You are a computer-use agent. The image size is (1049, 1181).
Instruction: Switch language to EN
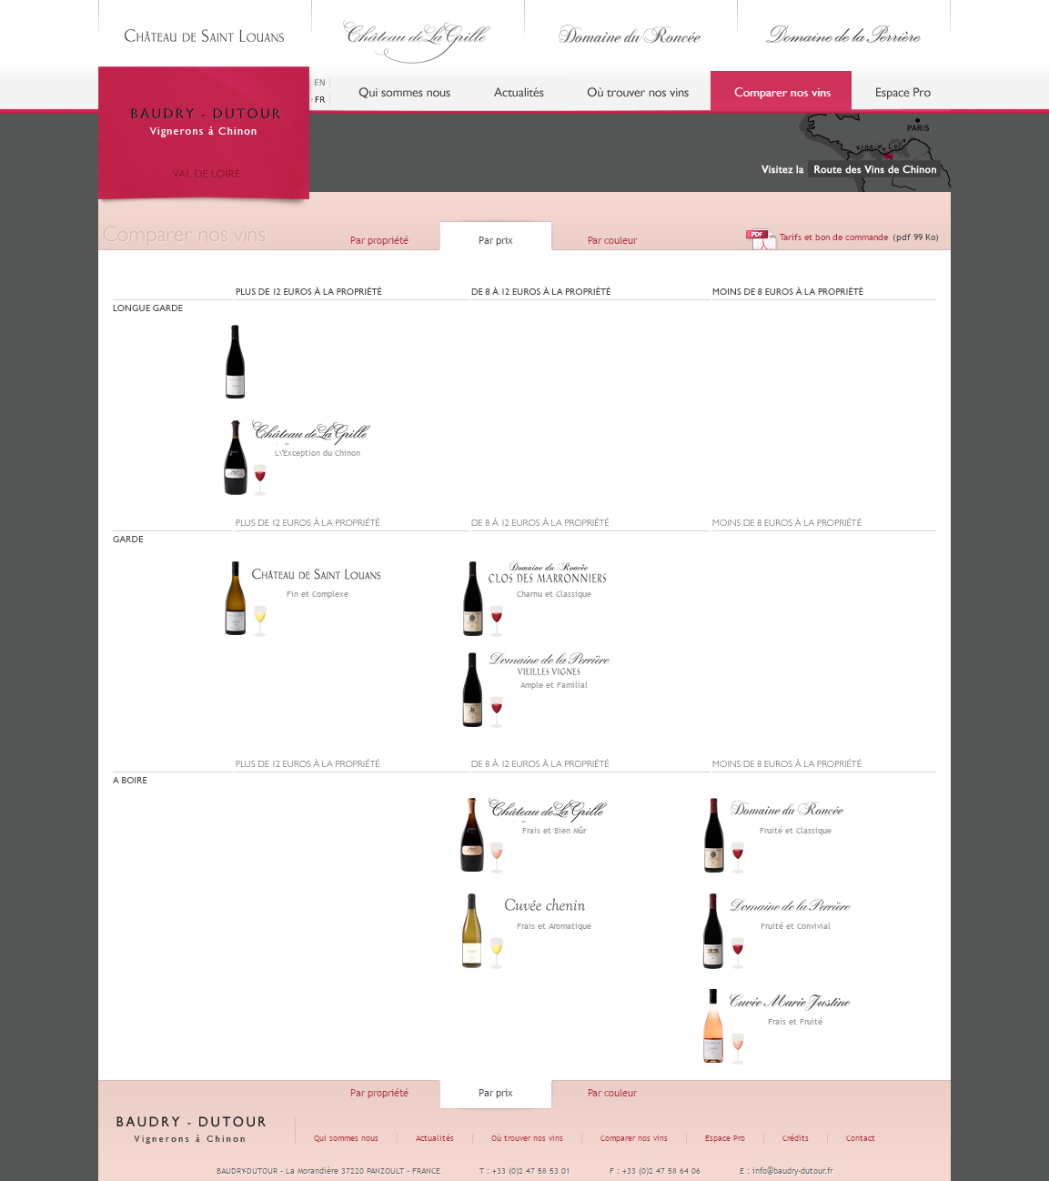(319, 83)
